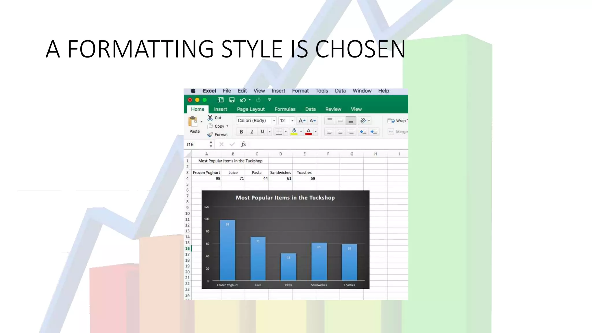Click the Merge button
Image resolution: width=592 pixels, height=333 pixels.
coord(398,132)
